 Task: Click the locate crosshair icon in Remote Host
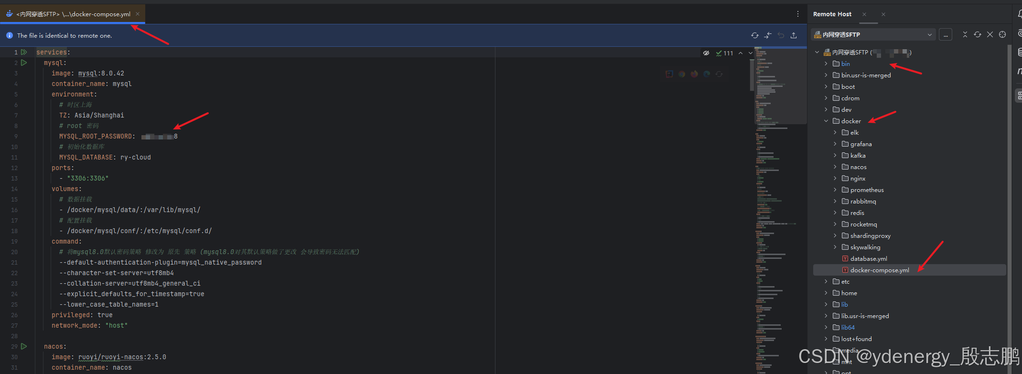click(x=1002, y=34)
